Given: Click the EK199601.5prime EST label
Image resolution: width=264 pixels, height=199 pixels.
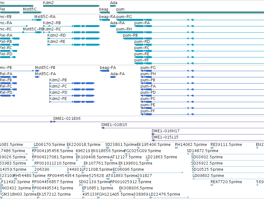Looking at the screenshot, I should (x=135, y=163).
